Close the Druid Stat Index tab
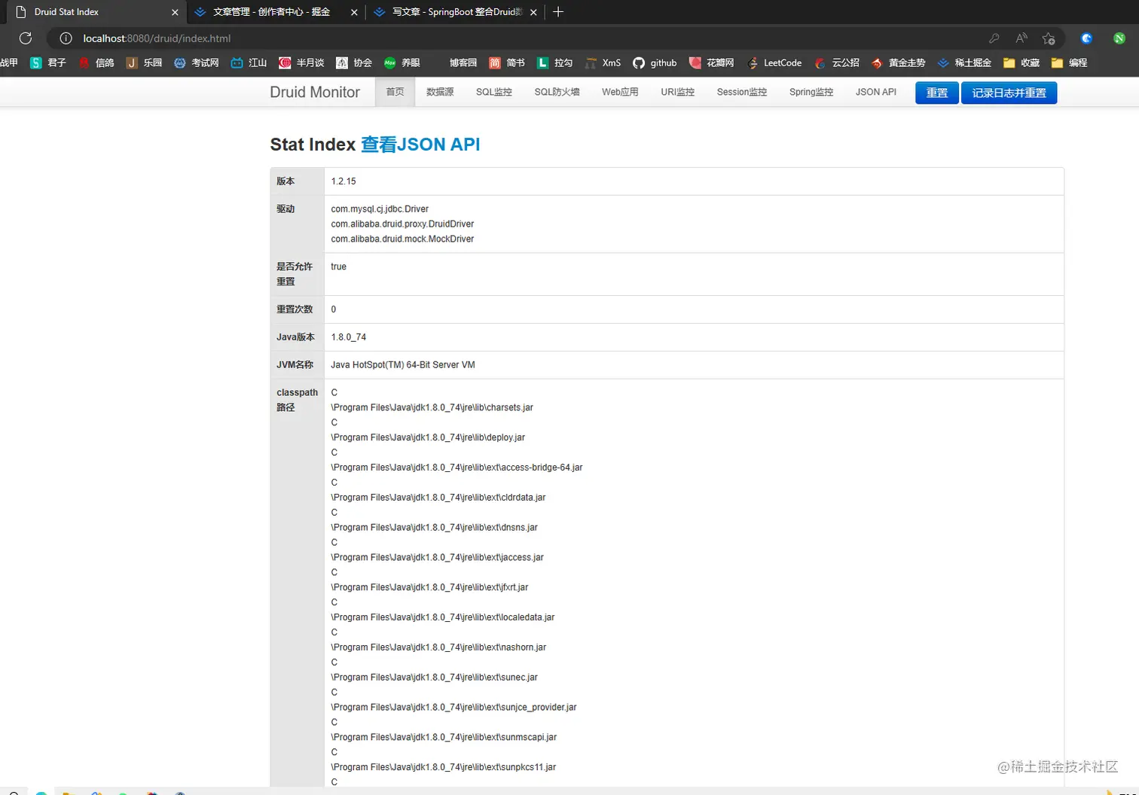The width and height of the screenshot is (1139, 795). [175, 12]
